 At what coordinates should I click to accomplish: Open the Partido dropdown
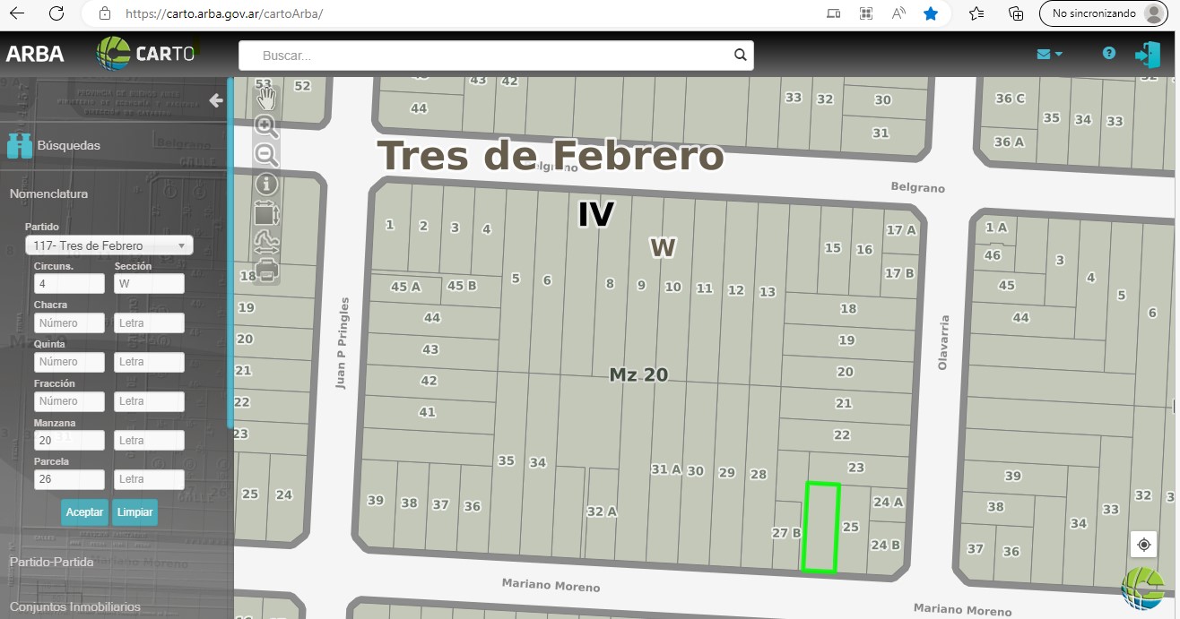[108, 245]
